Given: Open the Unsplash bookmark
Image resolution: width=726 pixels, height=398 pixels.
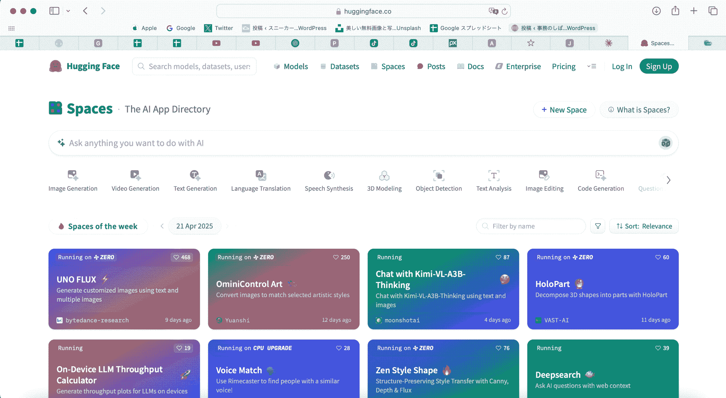Looking at the screenshot, I should click(x=378, y=28).
